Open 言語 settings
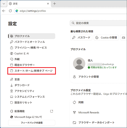The image size is (127, 128). 32,79
